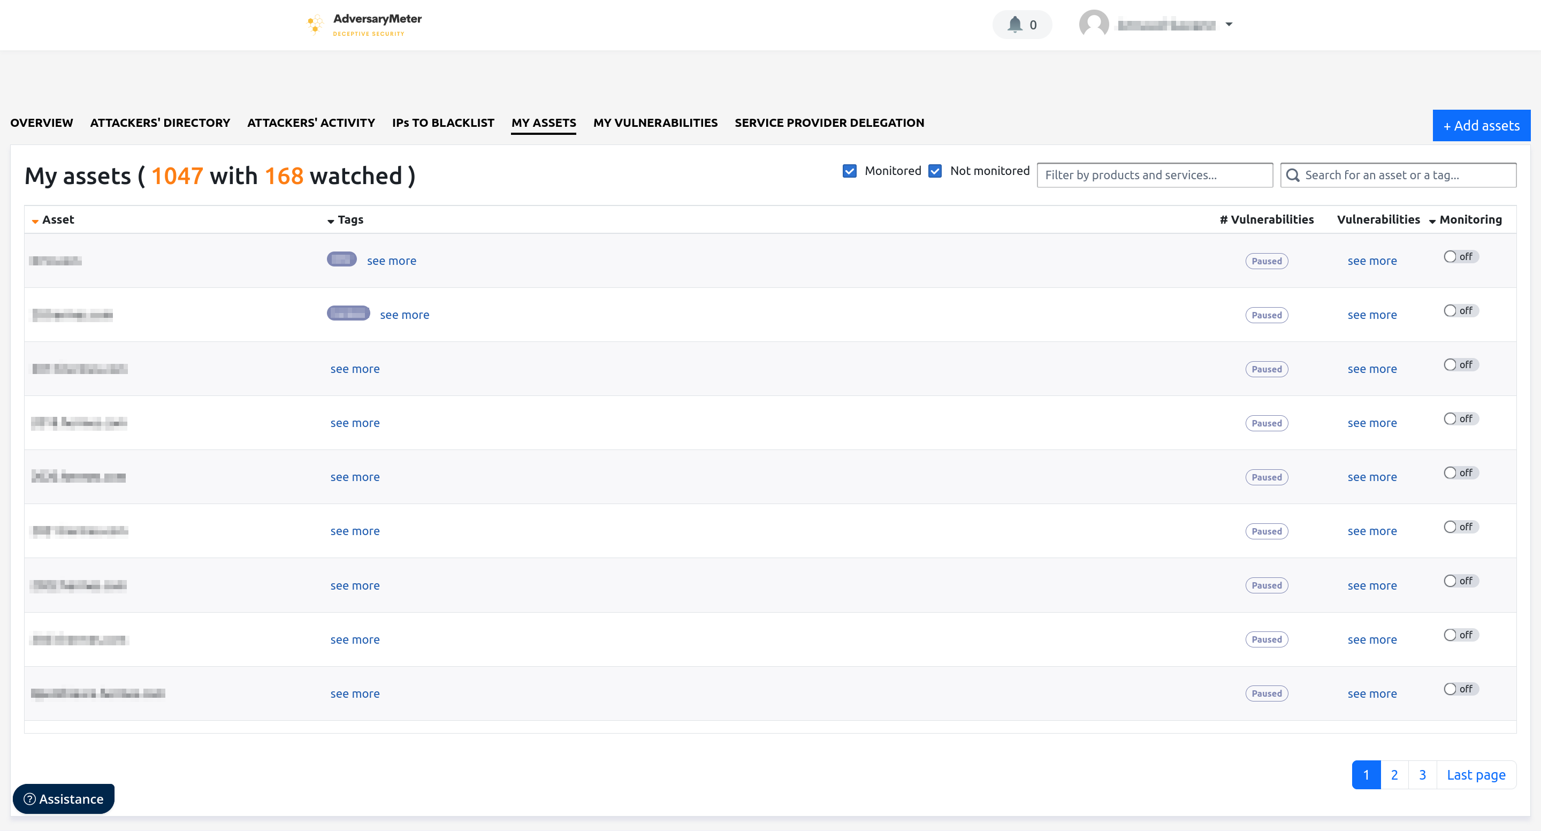Turn on monitoring for the fifth asset row

1460,472
